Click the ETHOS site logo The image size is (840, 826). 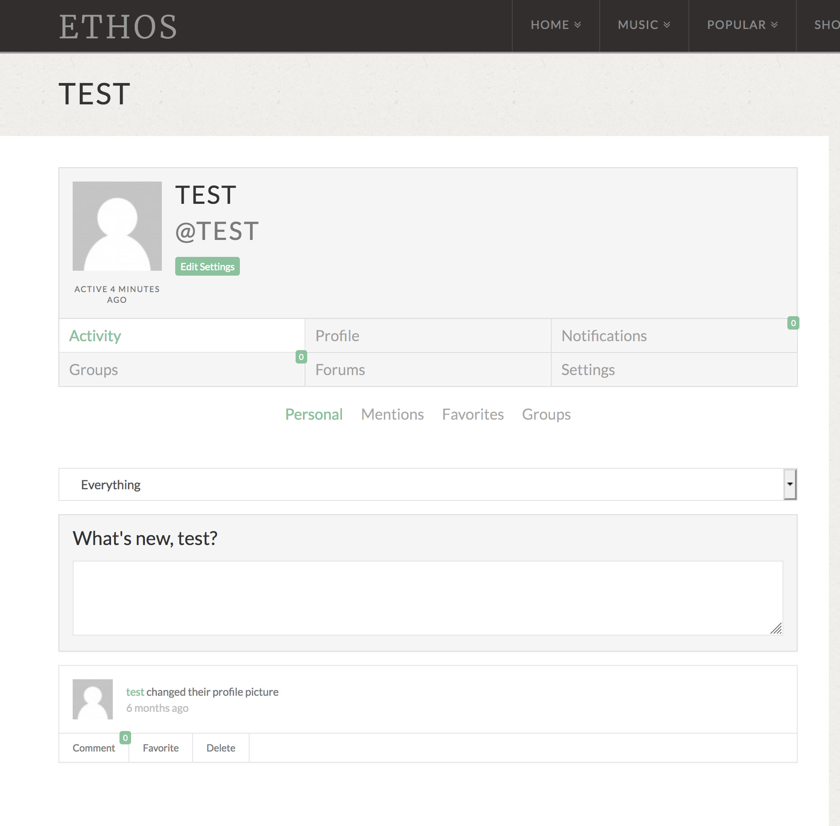point(118,27)
